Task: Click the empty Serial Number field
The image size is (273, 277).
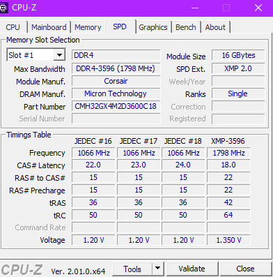Action: click(116, 119)
